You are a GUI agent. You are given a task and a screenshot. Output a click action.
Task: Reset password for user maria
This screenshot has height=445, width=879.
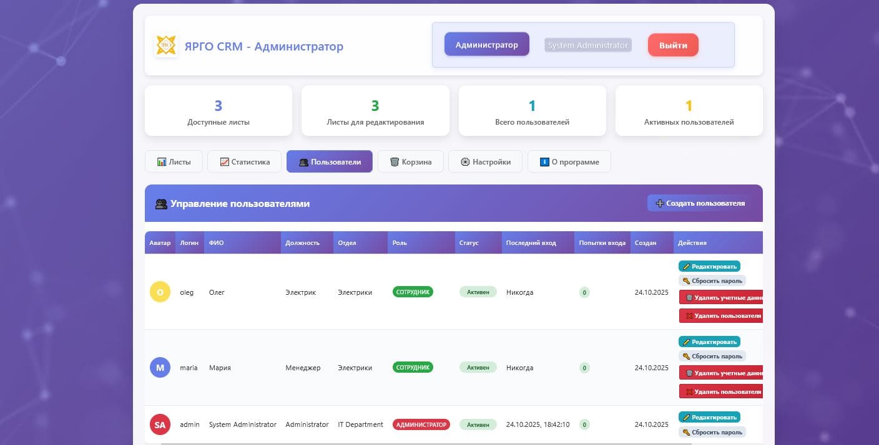point(712,356)
